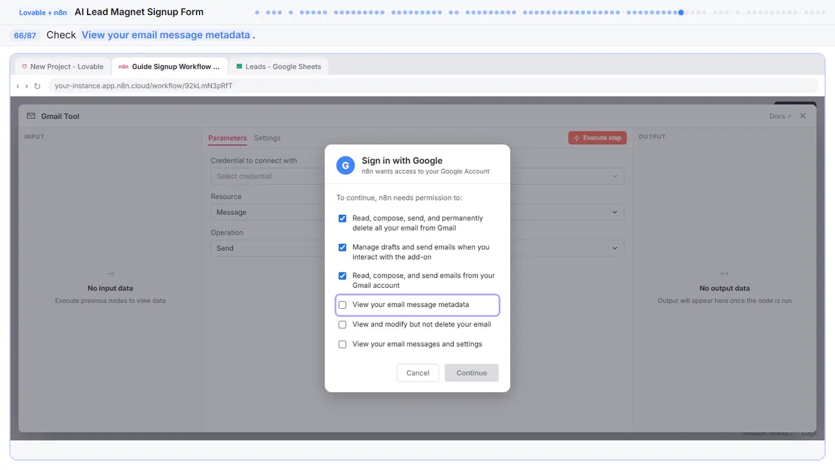Click the 'Sign in with Google' heading
The width and height of the screenshot is (835, 470).
pyautogui.click(x=402, y=161)
